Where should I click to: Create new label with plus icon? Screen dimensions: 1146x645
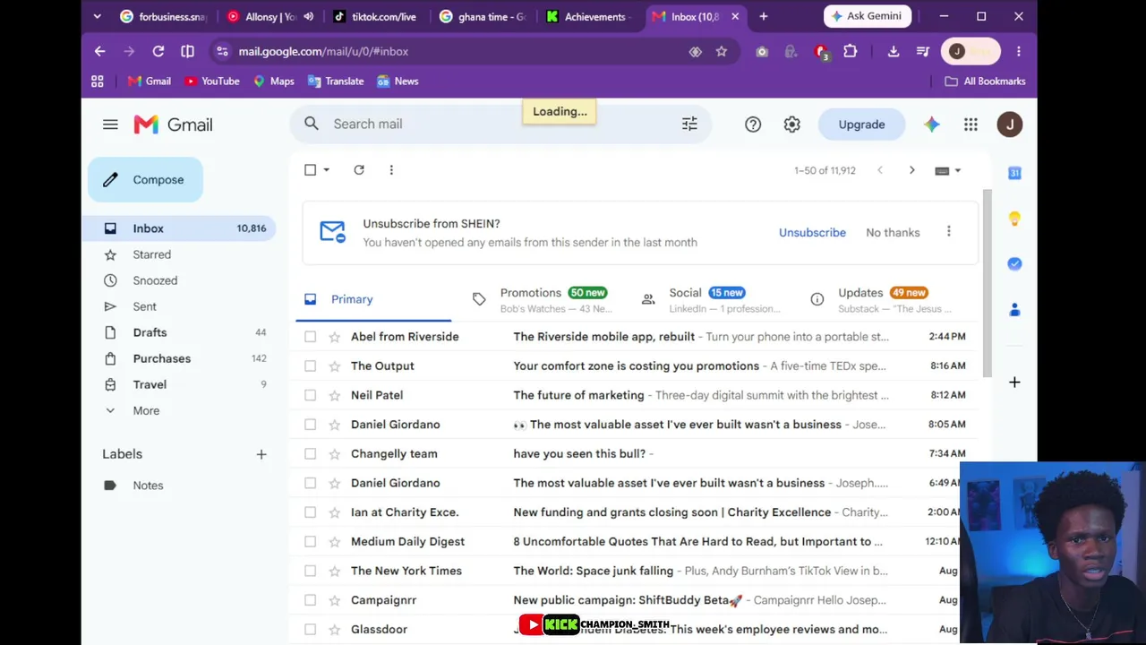261,454
